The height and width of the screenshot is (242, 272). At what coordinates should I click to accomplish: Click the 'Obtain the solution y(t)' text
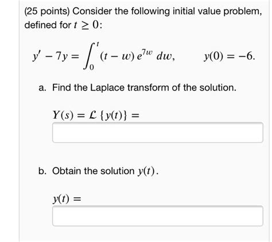(105, 171)
